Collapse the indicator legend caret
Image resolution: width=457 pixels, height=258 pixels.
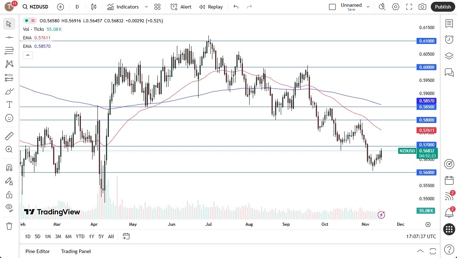point(28,55)
